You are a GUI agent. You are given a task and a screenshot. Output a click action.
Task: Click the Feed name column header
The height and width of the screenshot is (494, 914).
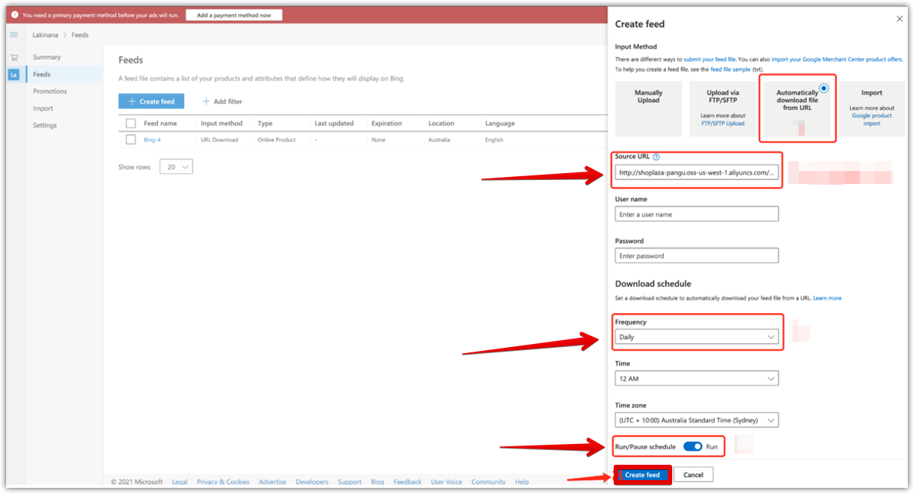point(160,123)
